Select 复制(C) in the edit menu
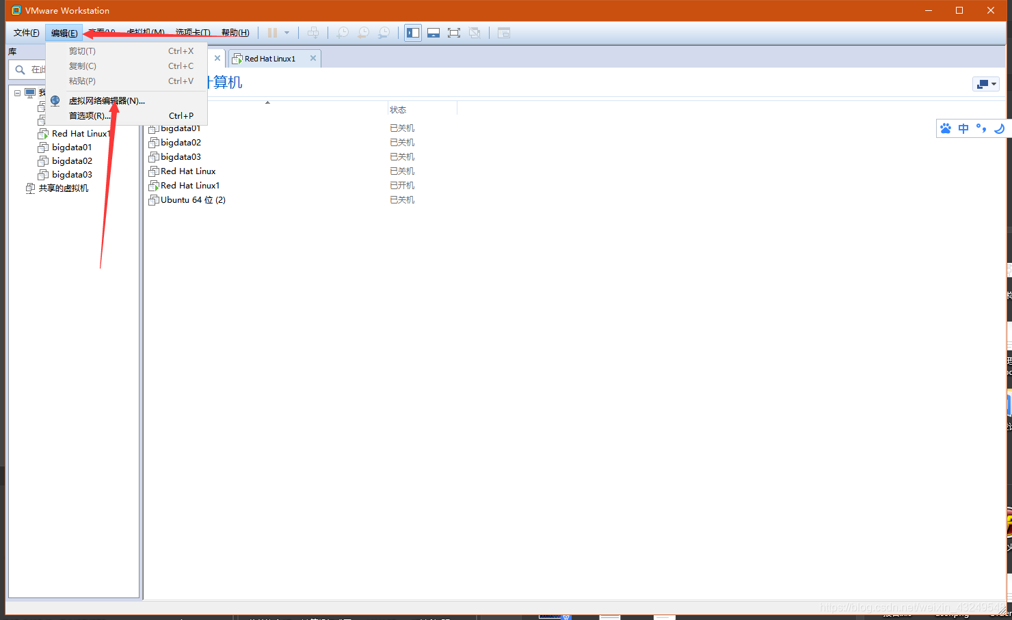Viewport: 1012px width, 620px height. pos(126,66)
